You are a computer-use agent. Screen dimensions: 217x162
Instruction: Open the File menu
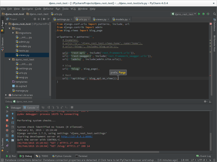click(3, 9)
